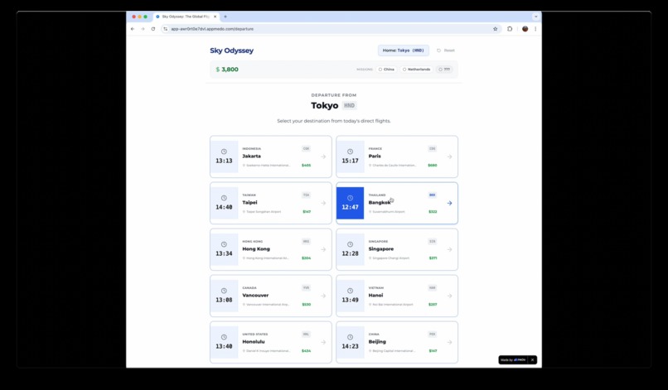Select the Hong Kong destination name
The image size is (668, 390).
[256, 249]
